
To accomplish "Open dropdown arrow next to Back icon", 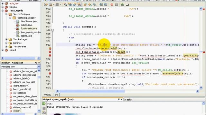I will (54, 5).
